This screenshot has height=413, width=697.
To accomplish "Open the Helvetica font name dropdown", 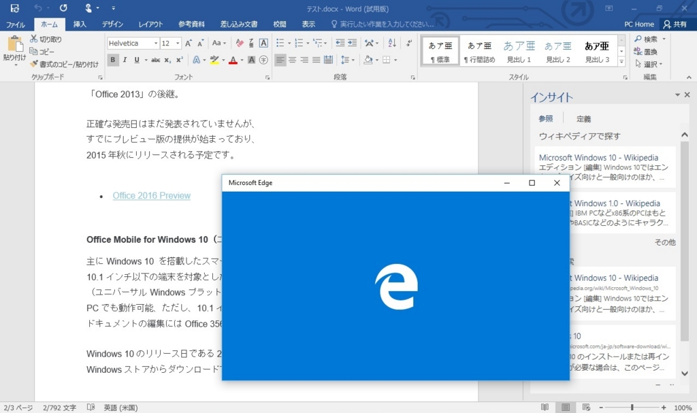I will (156, 43).
